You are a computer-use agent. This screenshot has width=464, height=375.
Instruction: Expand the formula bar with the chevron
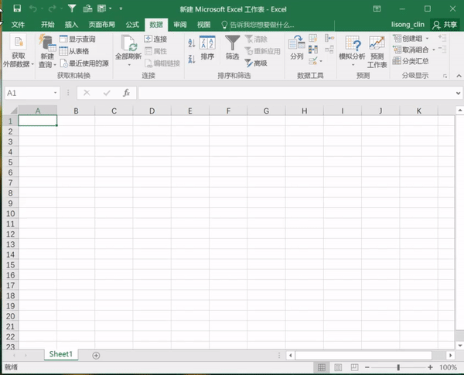tap(458, 94)
